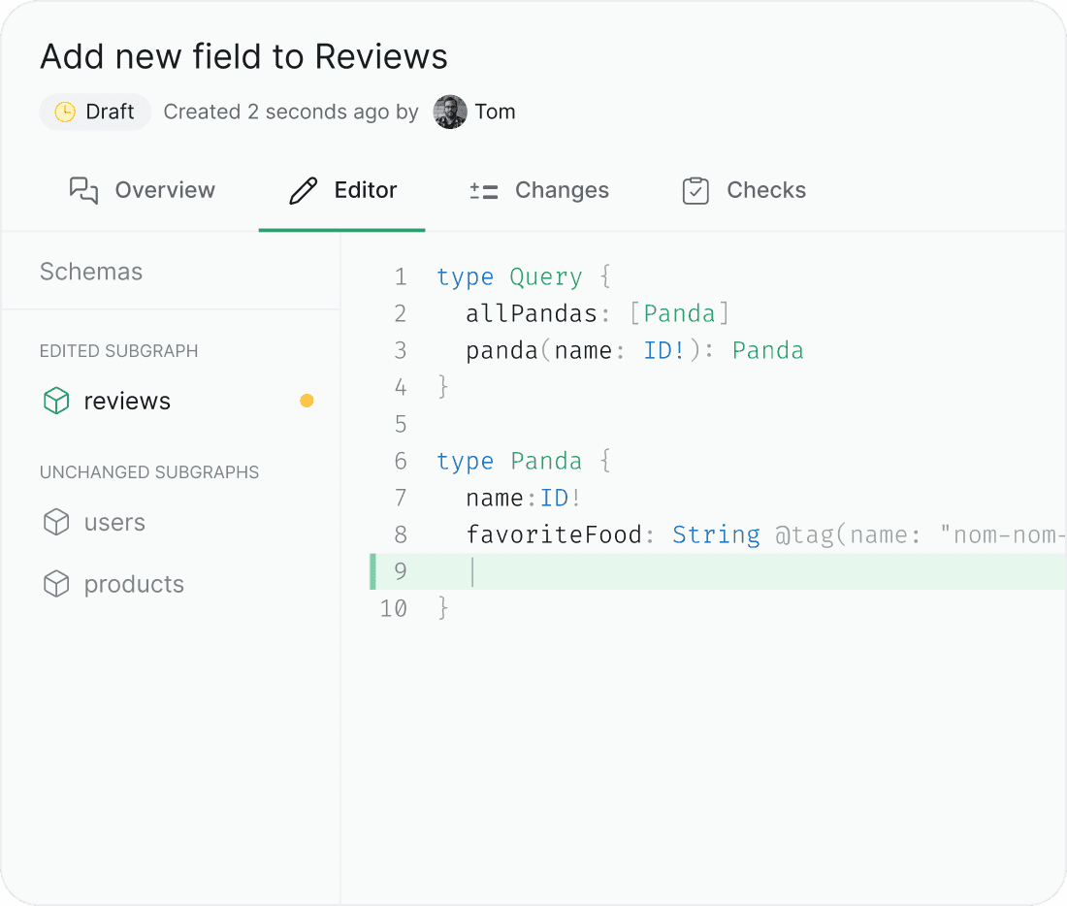Viewport: 1067px width, 906px height.
Task: Click Tom's avatar photo
Action: pyautogui.click(x=449, y=112)
